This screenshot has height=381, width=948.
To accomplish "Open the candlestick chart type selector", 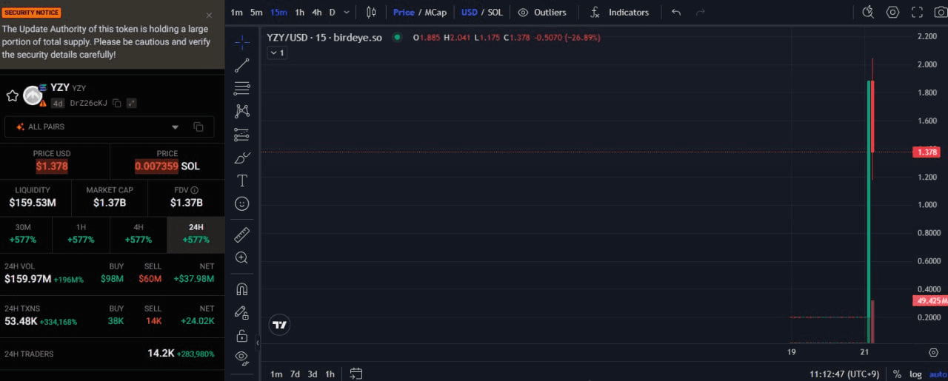I will pyautogui.click(x=371, y=12).
